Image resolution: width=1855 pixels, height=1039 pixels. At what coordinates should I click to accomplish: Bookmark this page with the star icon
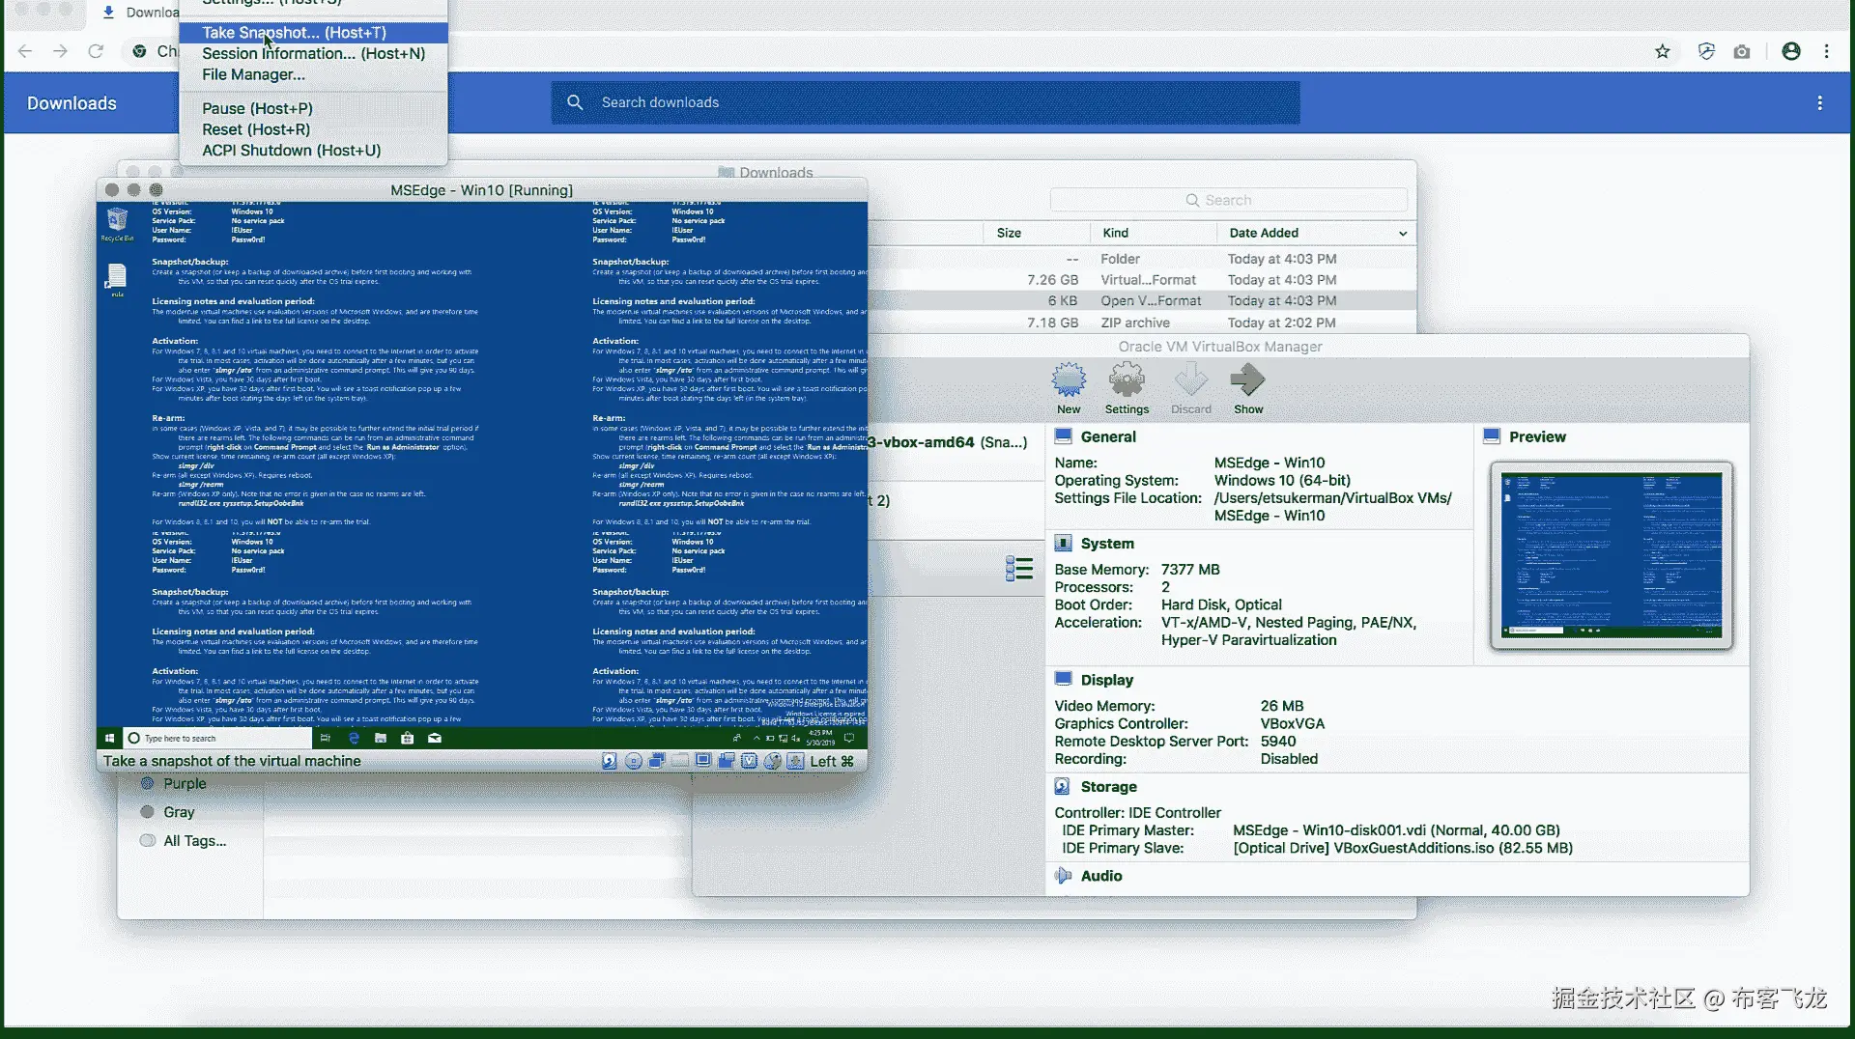coord(1663,51)
